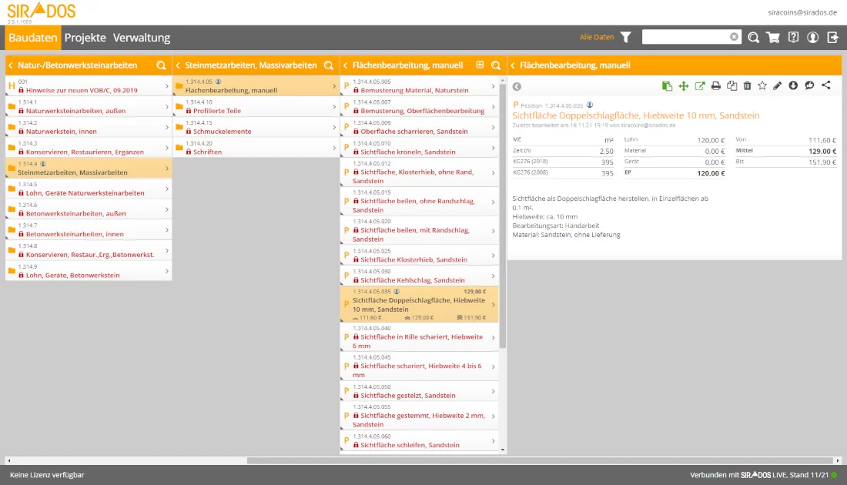The width and height of the screenshot is (847, 485).
Task: Open the filter funnel icon
Action: click(x=626, y=37)
